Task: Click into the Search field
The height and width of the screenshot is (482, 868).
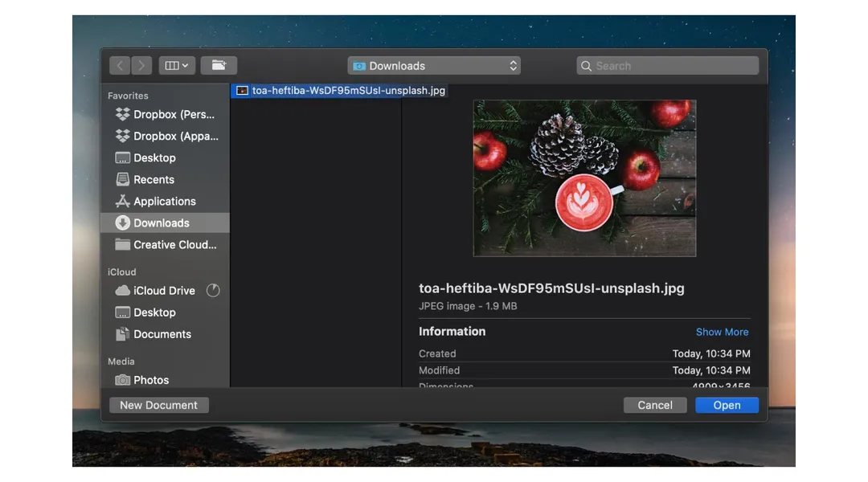Action: [x=667, y=66]
